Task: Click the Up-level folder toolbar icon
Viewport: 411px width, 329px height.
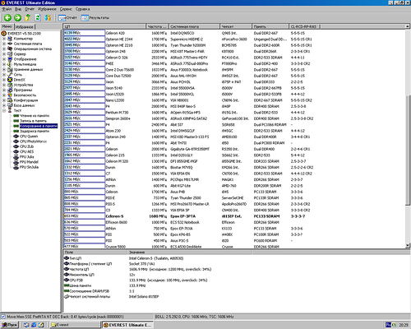Action: click(x=28, y=18)
